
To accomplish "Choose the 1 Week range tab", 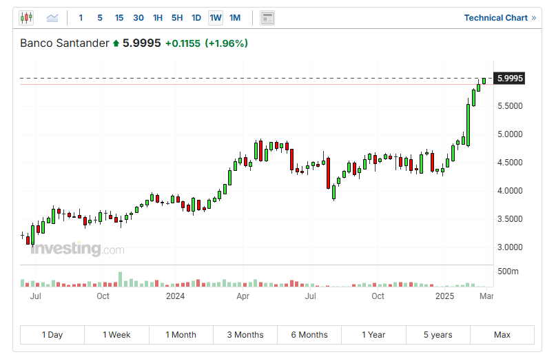I will [116, 335].
